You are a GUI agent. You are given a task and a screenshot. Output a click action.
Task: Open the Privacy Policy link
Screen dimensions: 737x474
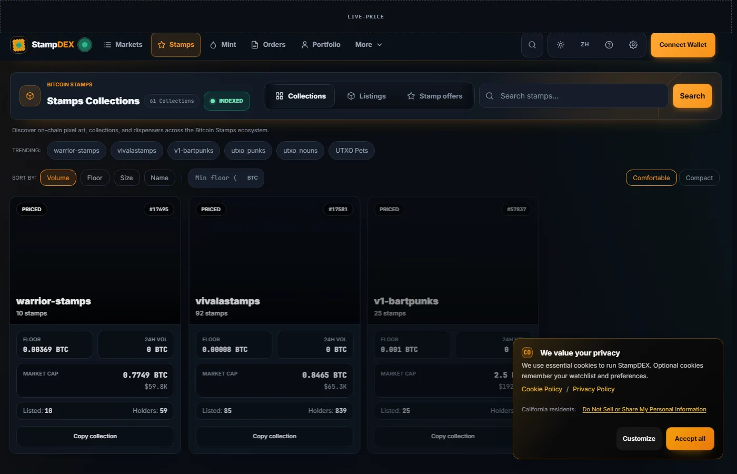593,389
